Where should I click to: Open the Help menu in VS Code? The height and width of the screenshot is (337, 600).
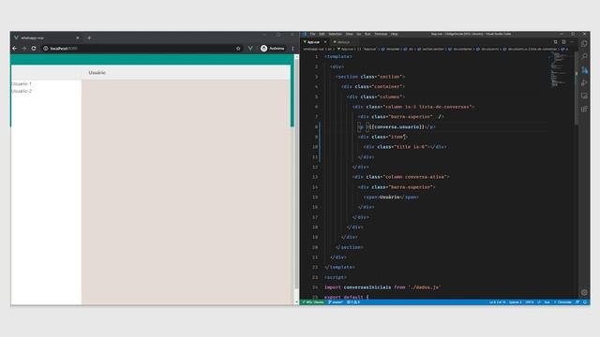tap(394, 34)
